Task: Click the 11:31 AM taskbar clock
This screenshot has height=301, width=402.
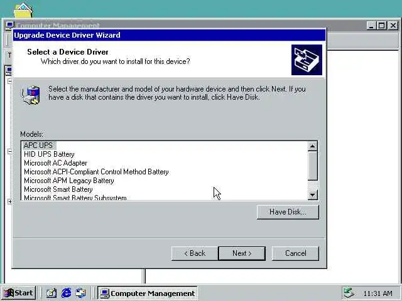Action: tap(378, 293)
